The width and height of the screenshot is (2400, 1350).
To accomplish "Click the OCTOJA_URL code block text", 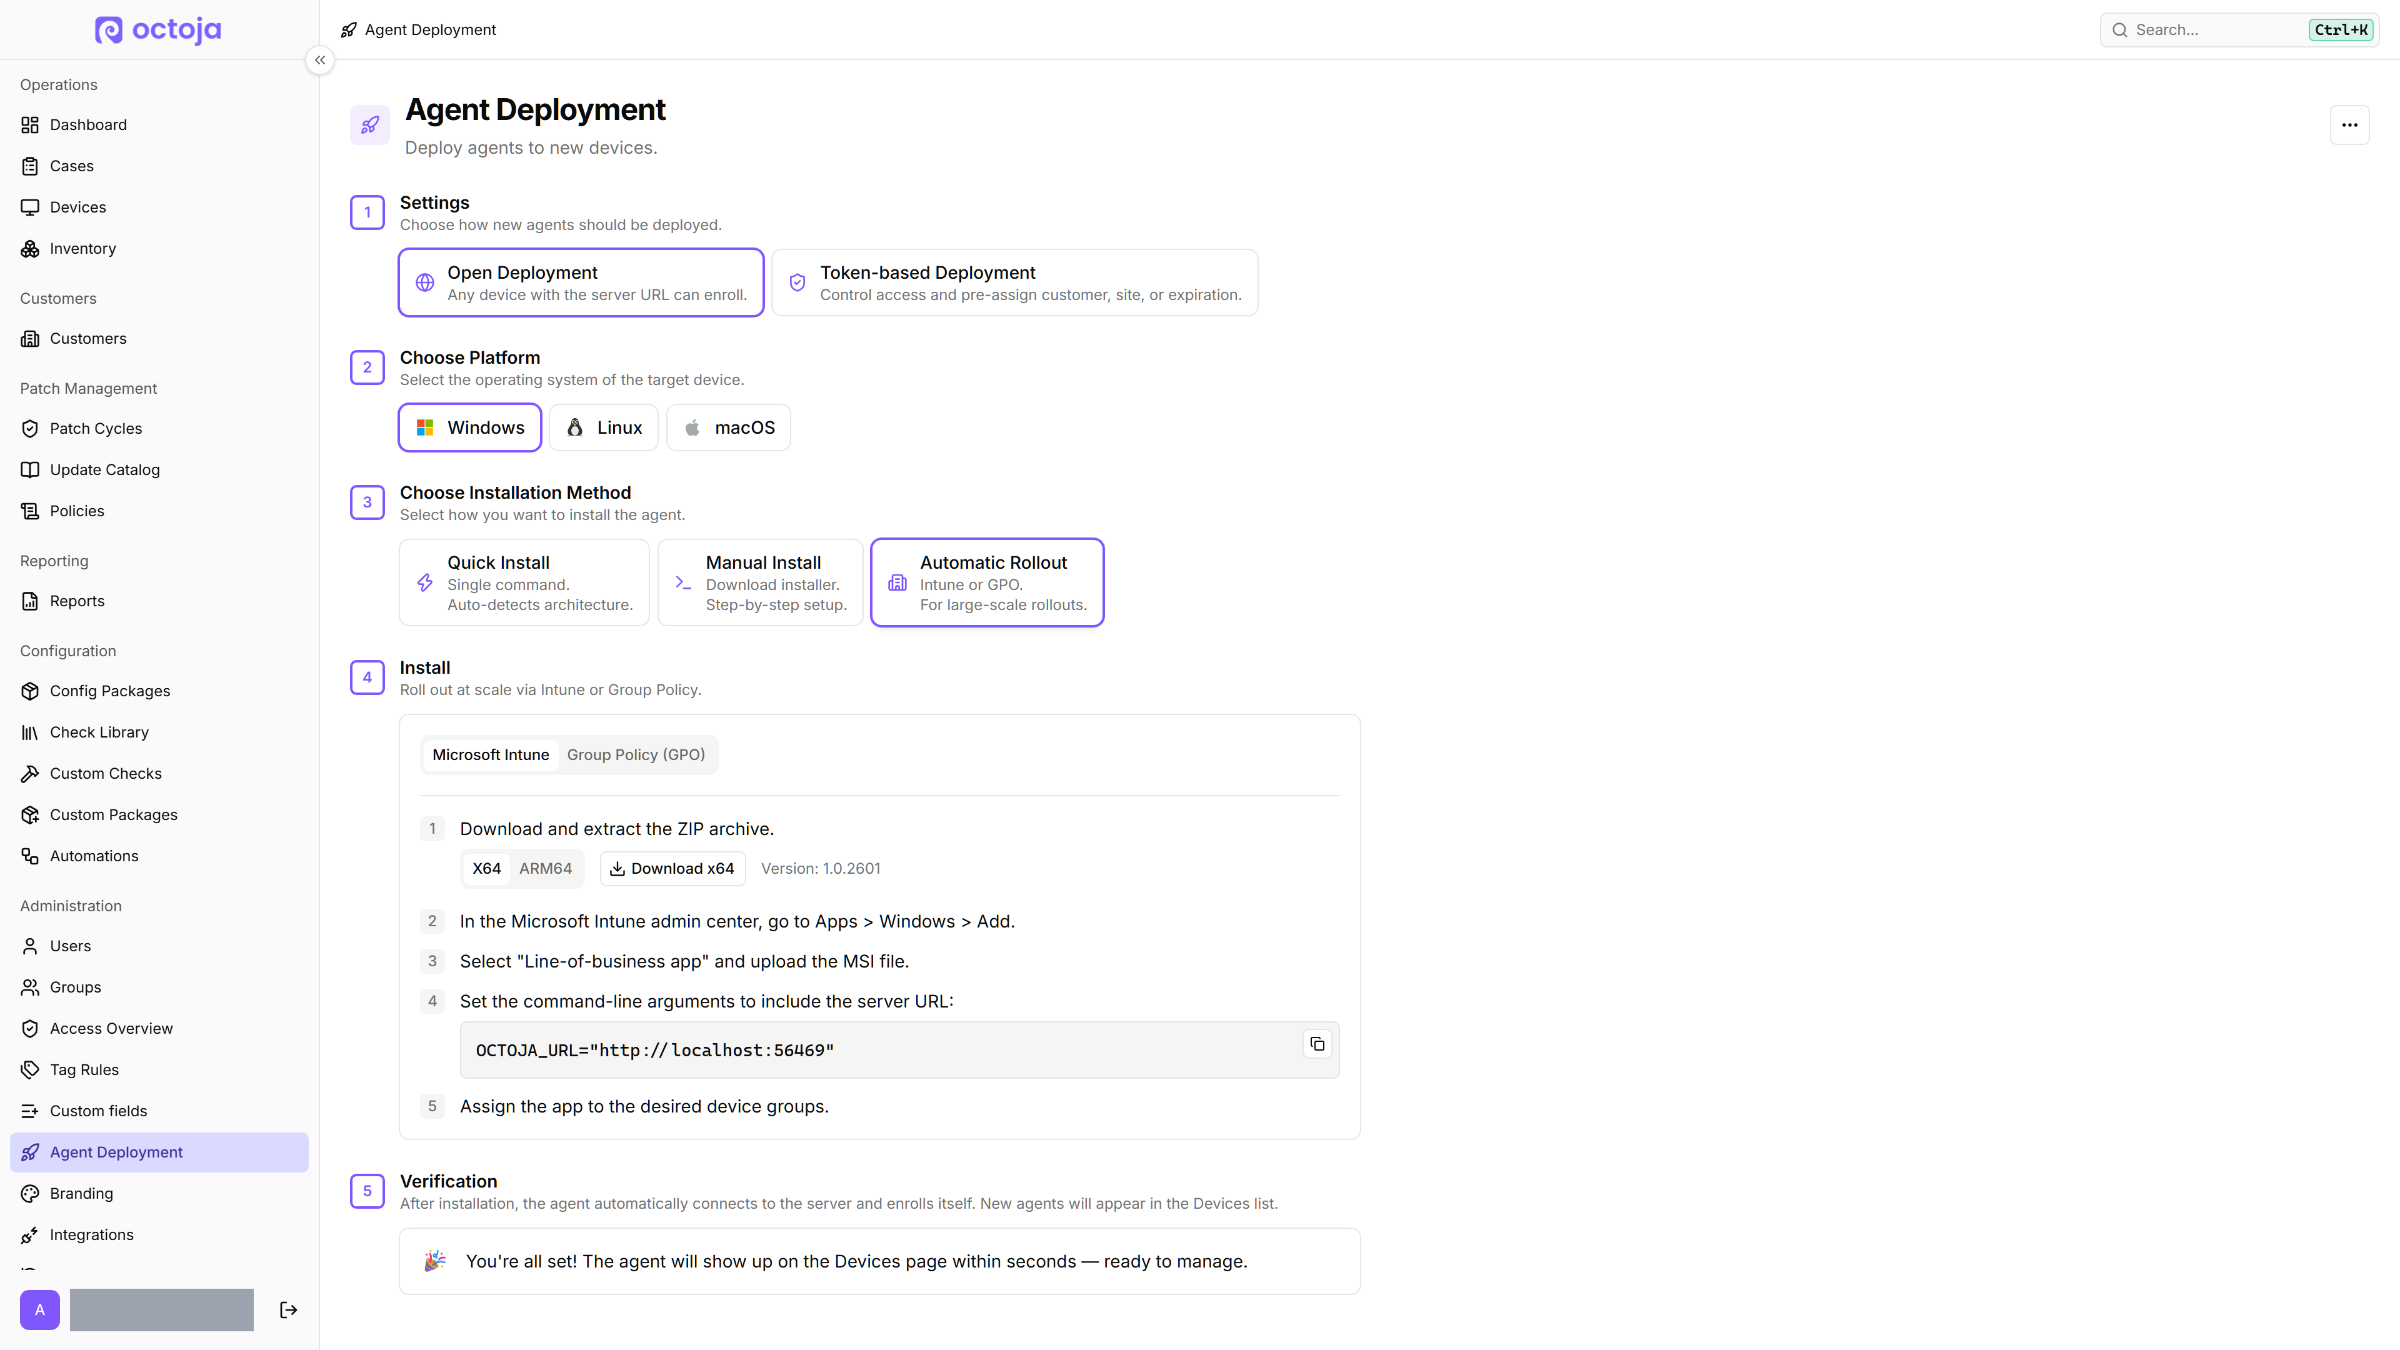I will [655, 1051].
